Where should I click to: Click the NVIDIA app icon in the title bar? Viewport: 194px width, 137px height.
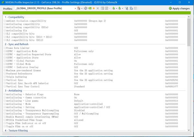click(3, 2)
